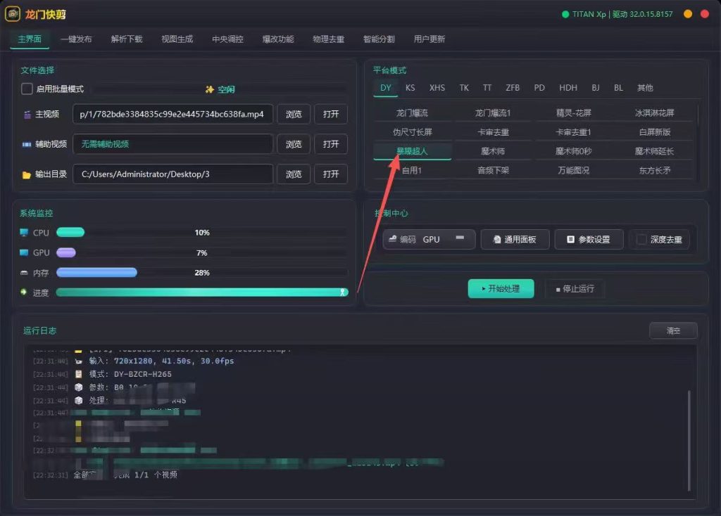This screenshot has width=721, height=516.
Task: Click the 辅助视频 camera icon
Action: coord(27,144)
